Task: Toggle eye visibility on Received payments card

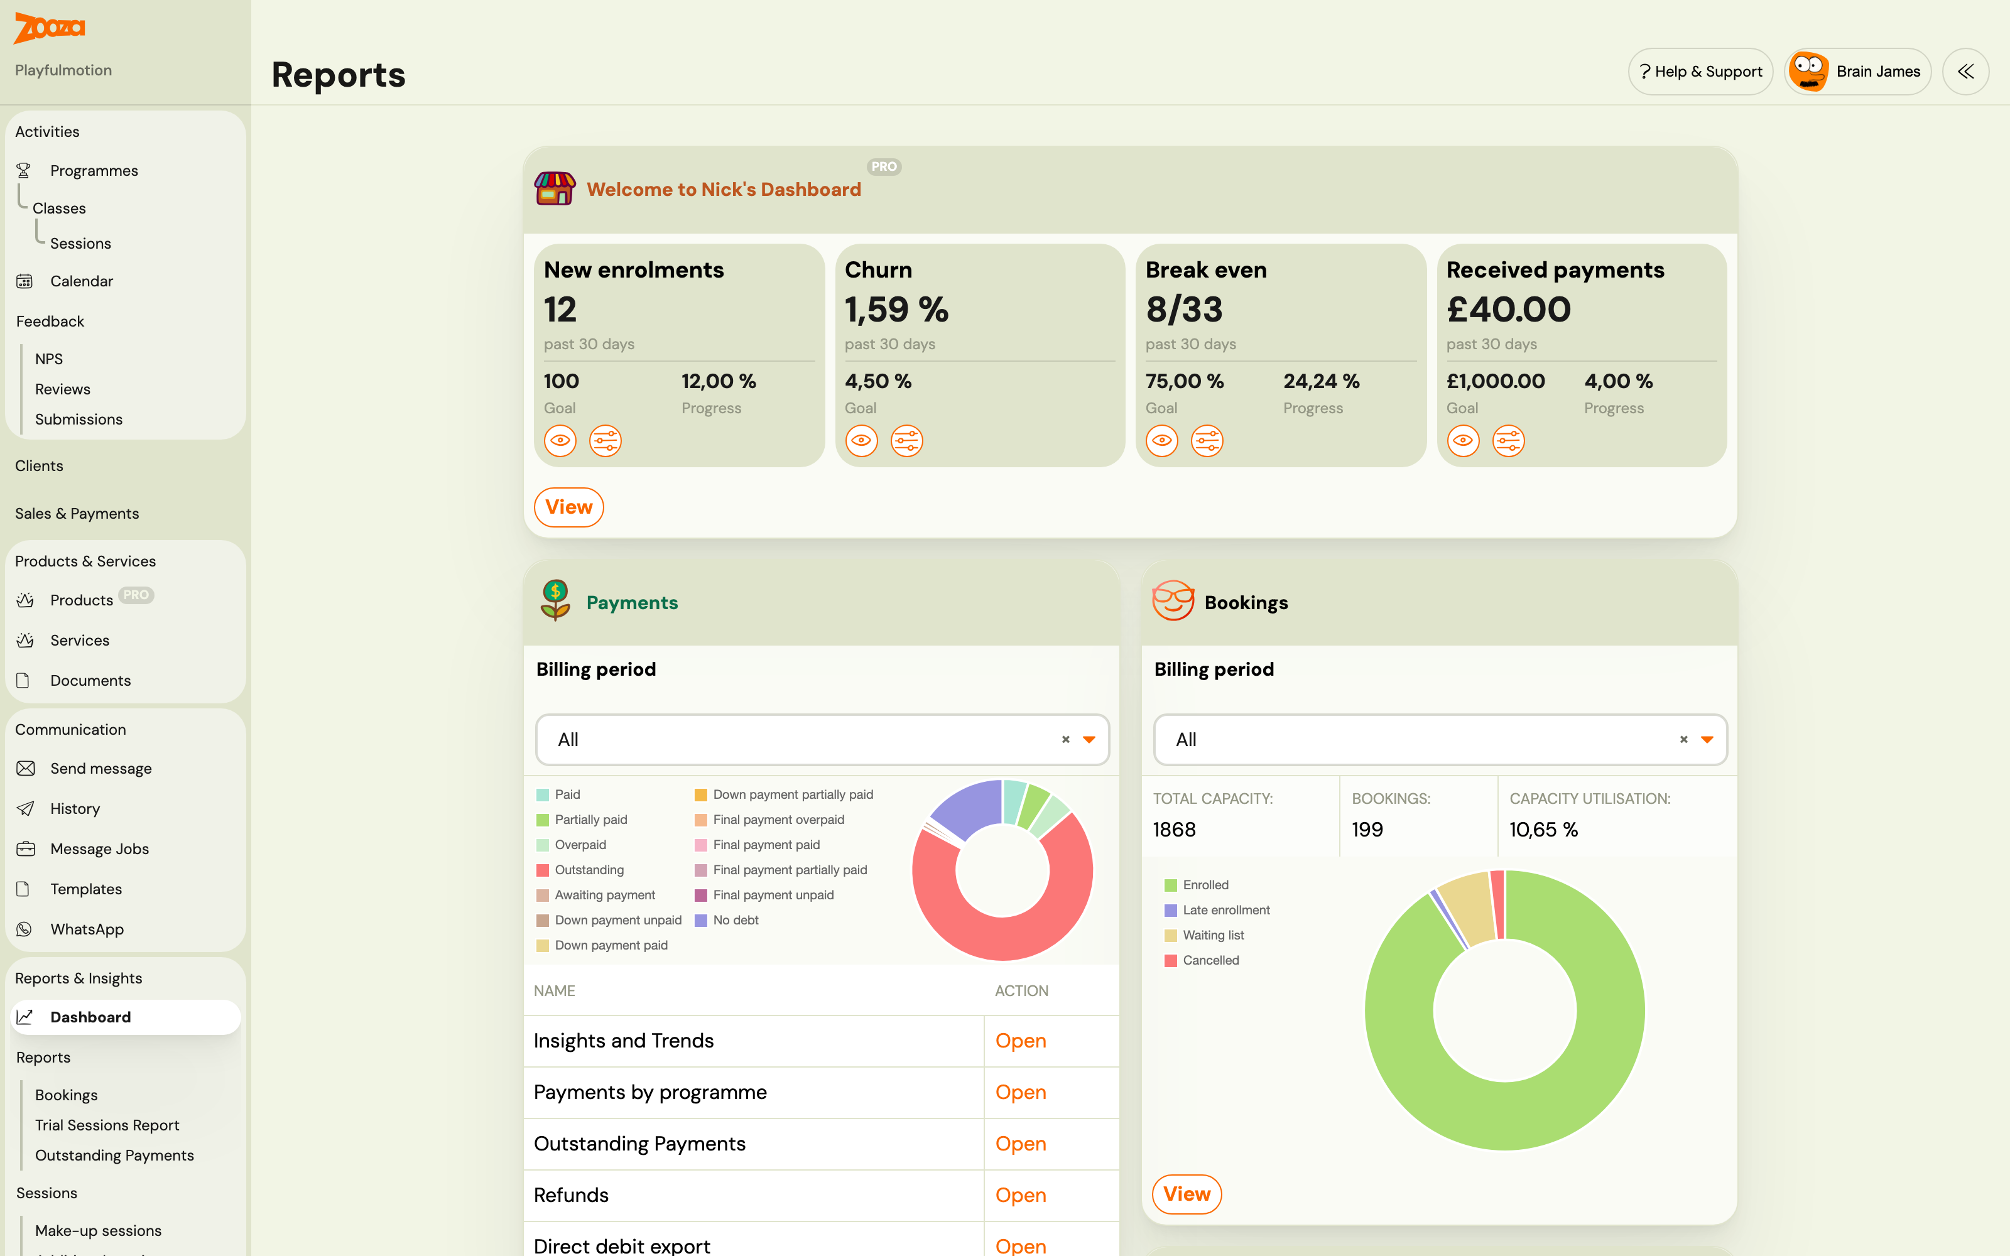Action: coord(1463,440)
